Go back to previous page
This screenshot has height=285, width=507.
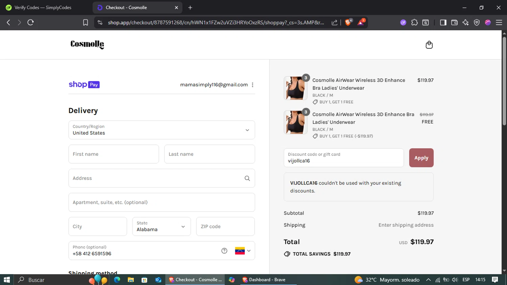pos(8,22)
